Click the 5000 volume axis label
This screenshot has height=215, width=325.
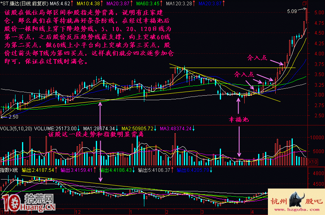tap(318, 151)
